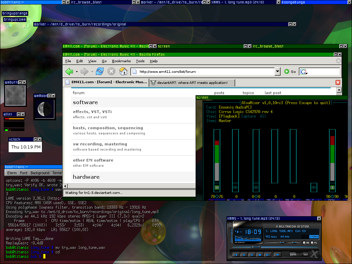The width and height of the screenshot is (352, 264).
Task: Switch to the deviantART tab
Action: 192,82
